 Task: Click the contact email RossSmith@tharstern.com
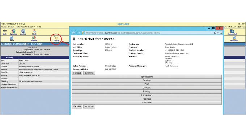[177, 53]
